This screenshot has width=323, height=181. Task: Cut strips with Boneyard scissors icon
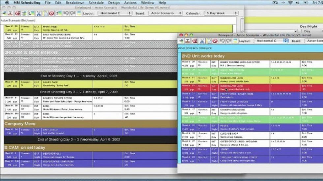click(x=202, y=41)
